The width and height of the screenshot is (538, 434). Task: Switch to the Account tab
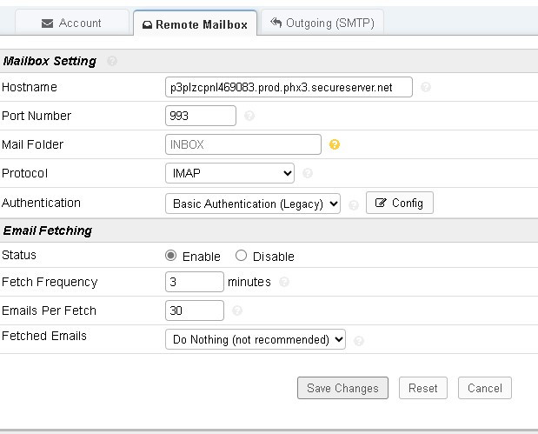click(x=71, y=23)
